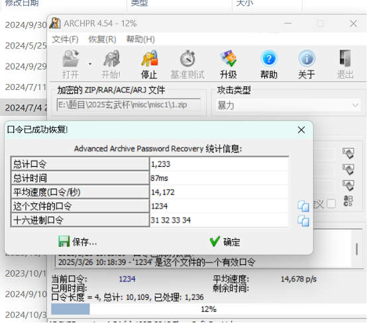Click the second range-options icon at right edge
The width and height of the screenshot is (367, 323).
point(348,169)
